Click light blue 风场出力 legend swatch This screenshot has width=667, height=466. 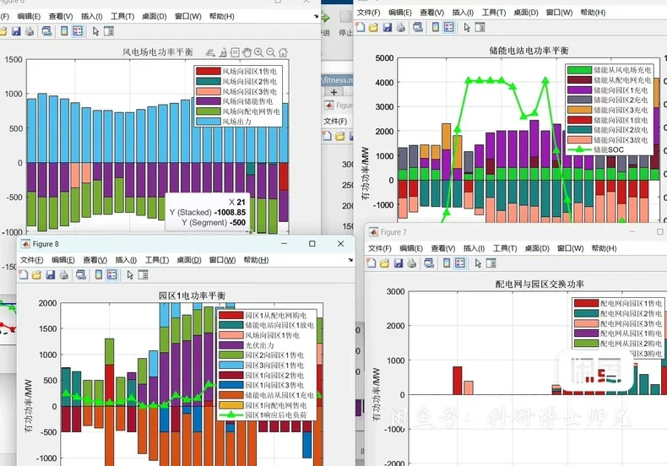pos(208,122)
